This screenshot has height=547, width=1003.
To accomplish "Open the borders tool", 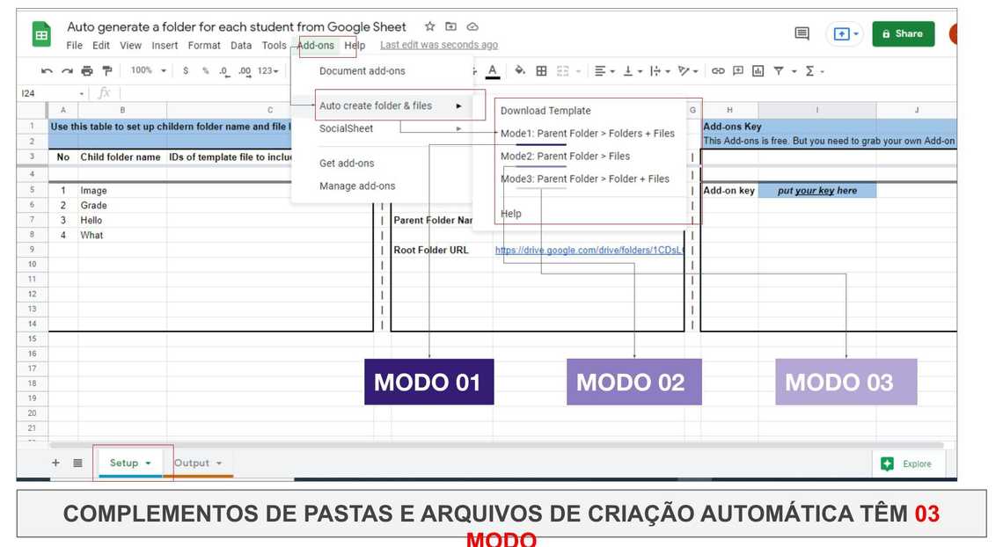I will [x=541, y=71].
